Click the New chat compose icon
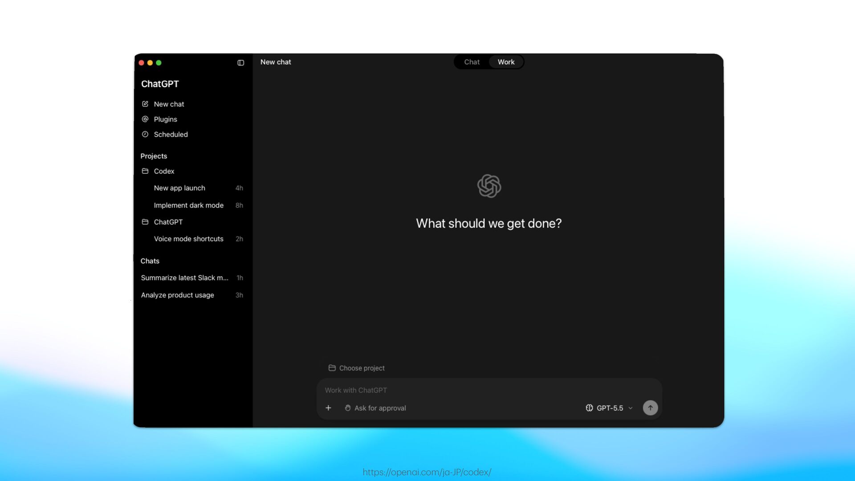Viewport: 855px width, 481px height. (x=145, y=104)
